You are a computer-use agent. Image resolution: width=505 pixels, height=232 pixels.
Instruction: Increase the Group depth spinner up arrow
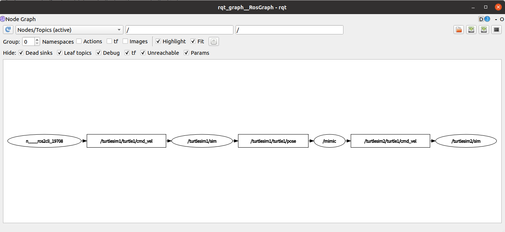(37, 40)
